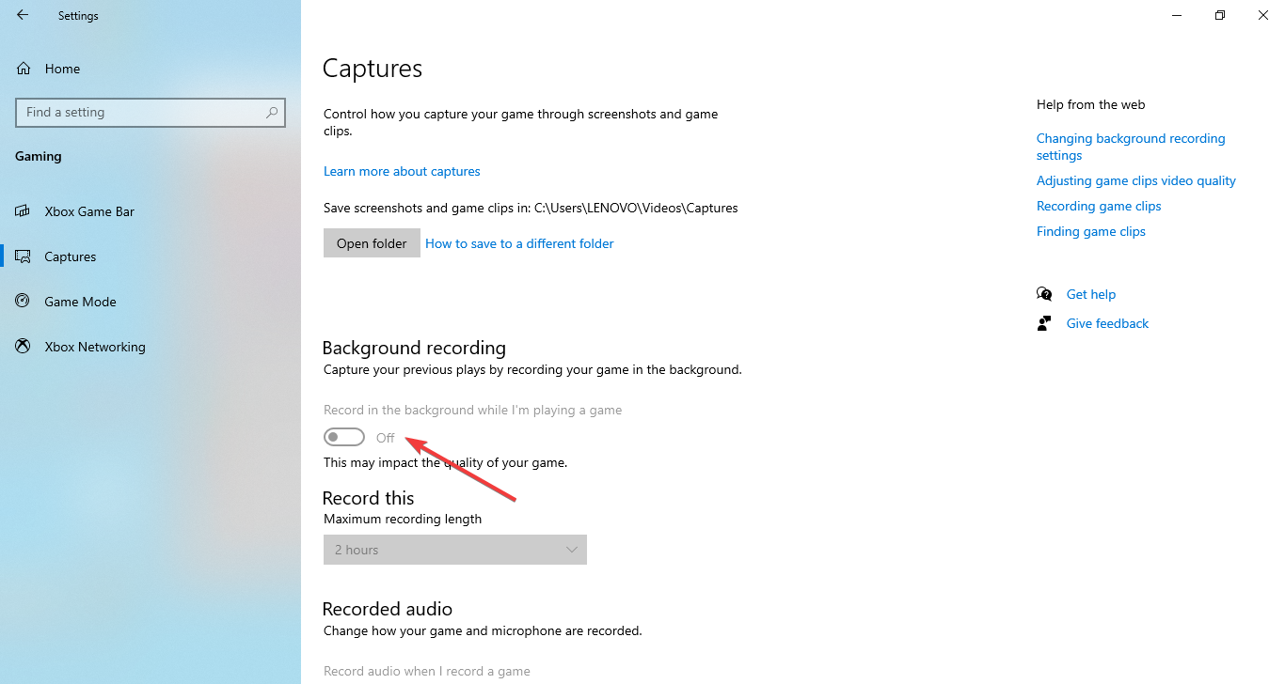
Task: Click the Home house icon
Action: pos(24,69)
